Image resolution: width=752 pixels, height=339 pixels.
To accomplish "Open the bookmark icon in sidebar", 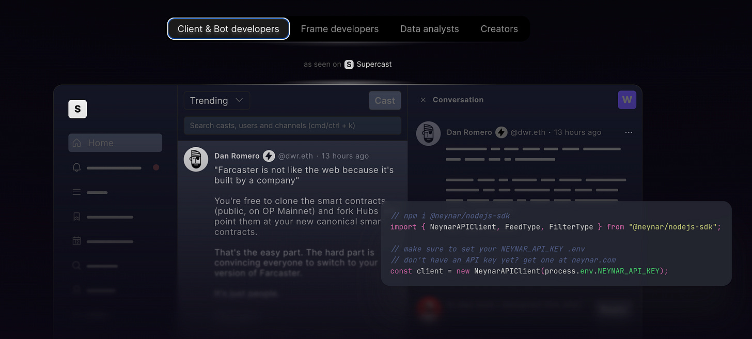I will 77,217.
